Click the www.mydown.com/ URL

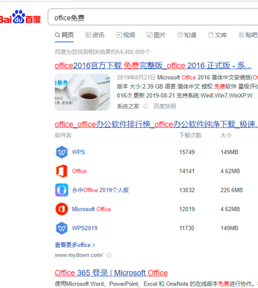(x=79, y=255)
